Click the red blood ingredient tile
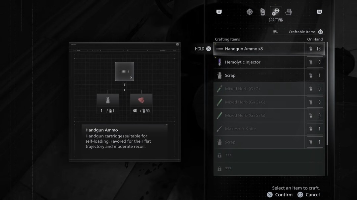The height and width of the screenshot is (200, 357). (x=141, y=100)
